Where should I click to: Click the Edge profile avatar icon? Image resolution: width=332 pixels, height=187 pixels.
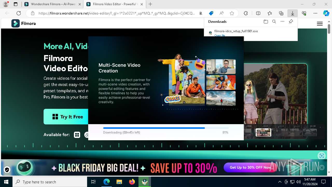tap(5, 4)
